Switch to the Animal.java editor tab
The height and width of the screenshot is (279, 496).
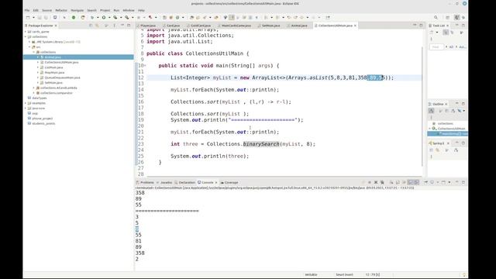point(299,26)
